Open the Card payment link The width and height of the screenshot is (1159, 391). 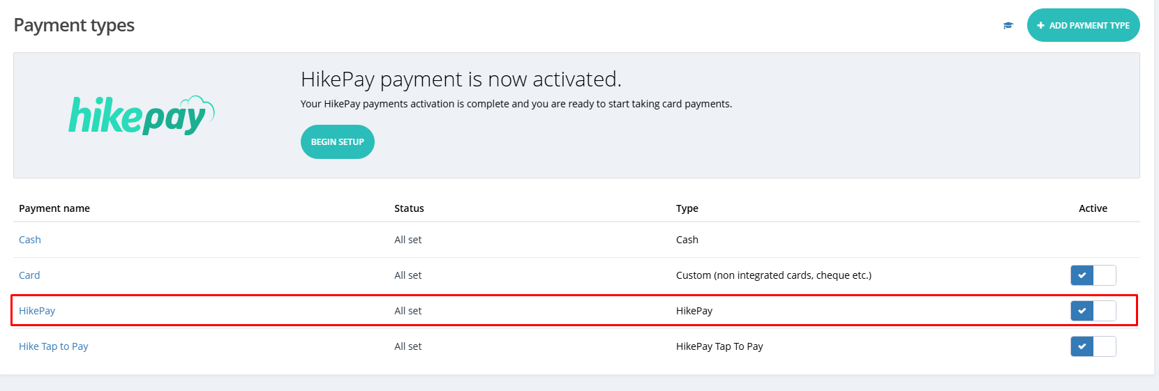pos(29,275)
